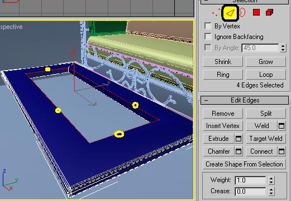Image resolution: width=291 pixels, height=201 pixels.
Task: Select the Polygon sub-object level icon
Action: tap(256, 12)
